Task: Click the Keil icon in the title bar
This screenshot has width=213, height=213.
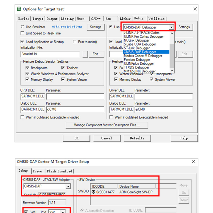Action: (19, 9)
